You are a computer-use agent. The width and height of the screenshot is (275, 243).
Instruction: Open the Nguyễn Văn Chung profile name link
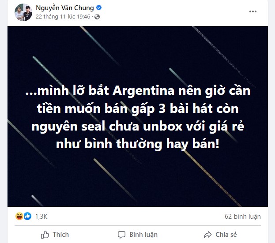tap(65, 8)
